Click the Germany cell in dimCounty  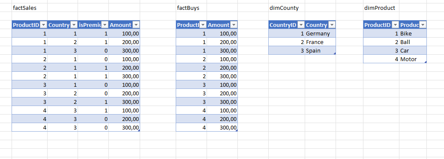click(x=320, y=34)
